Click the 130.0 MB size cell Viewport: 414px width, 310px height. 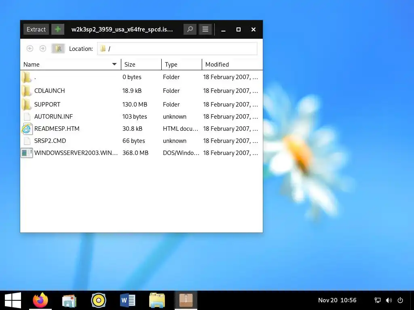pyautogui.click(x=135, y=105)
